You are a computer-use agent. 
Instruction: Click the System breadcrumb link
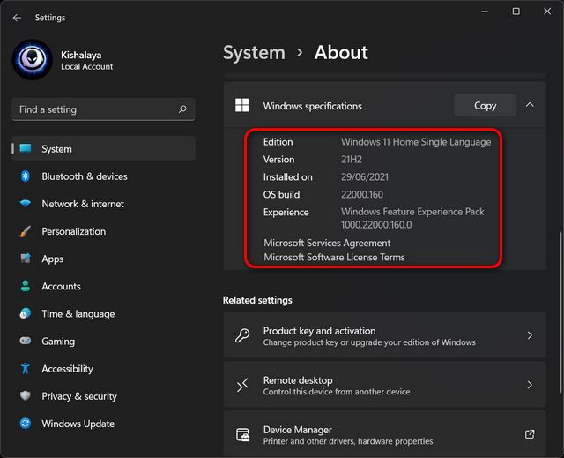click(x=254, y=53)
